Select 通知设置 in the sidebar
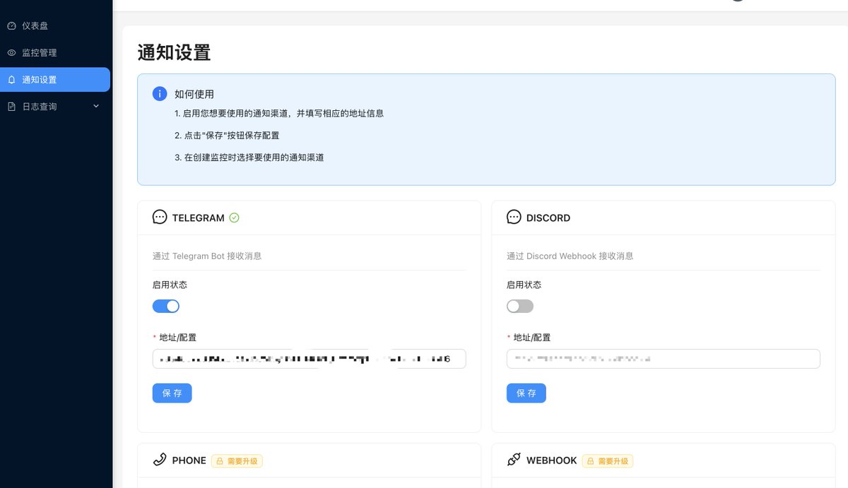The image size is (848, 488). coord(55,80)
